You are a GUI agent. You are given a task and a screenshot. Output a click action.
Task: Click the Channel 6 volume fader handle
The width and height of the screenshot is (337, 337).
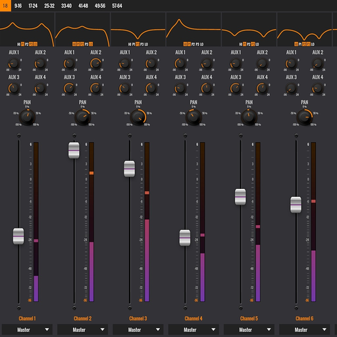[296, 205]
